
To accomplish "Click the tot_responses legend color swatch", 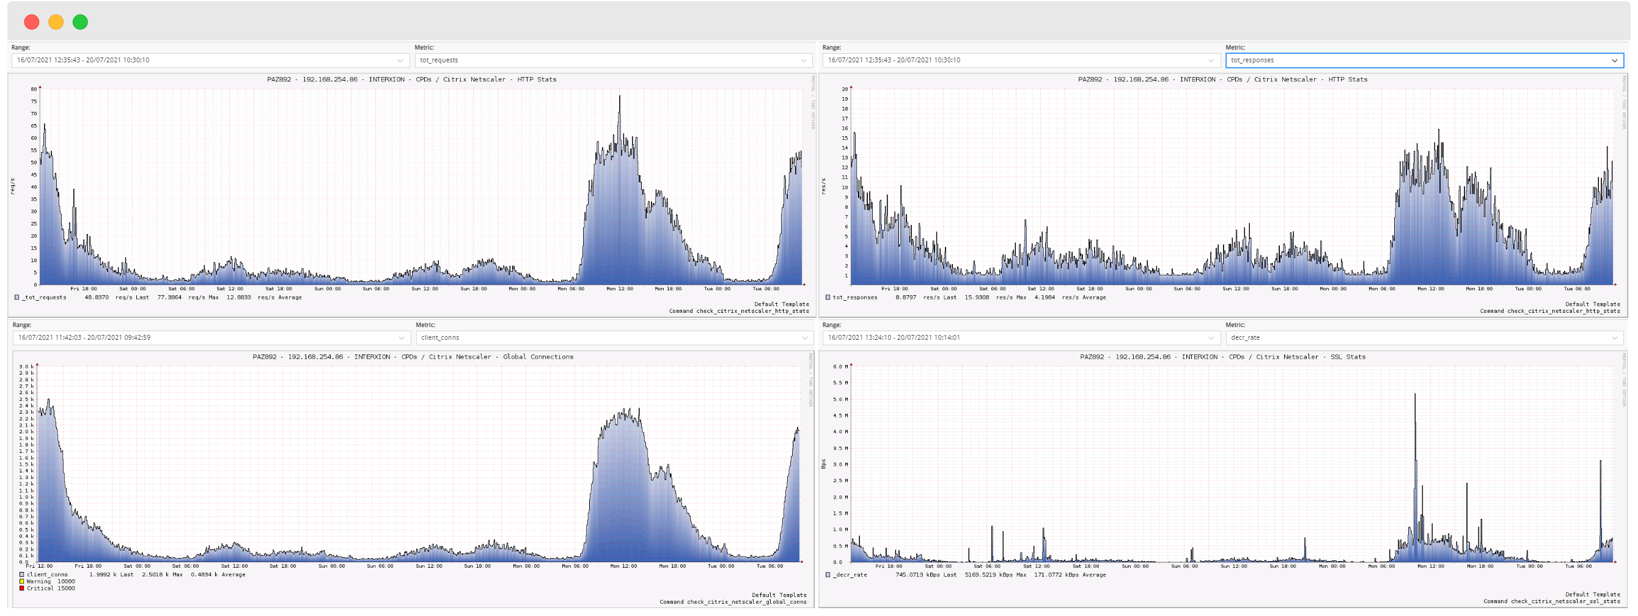I will [x=828, y=298].
